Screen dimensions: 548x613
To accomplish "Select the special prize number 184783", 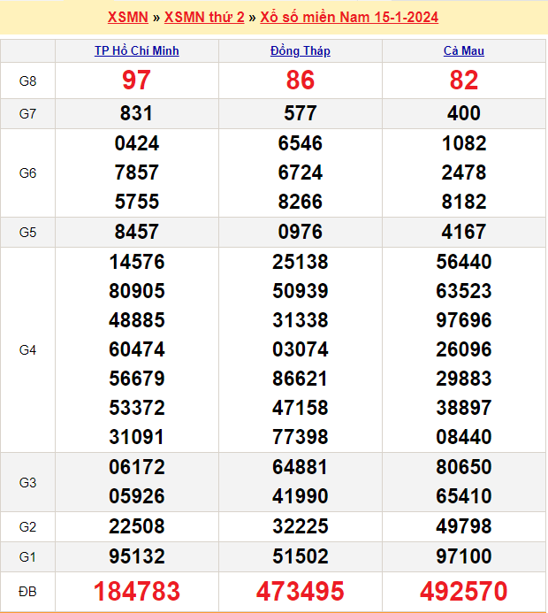I will [137, 591].
